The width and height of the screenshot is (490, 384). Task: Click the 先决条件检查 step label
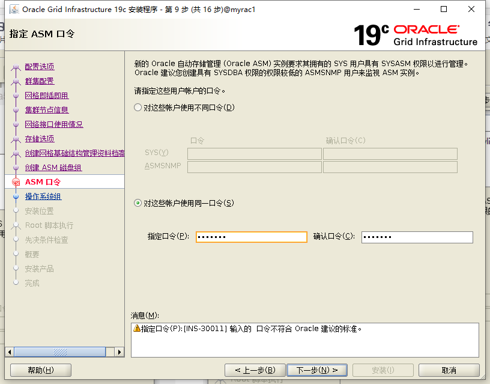click(47, 240)
